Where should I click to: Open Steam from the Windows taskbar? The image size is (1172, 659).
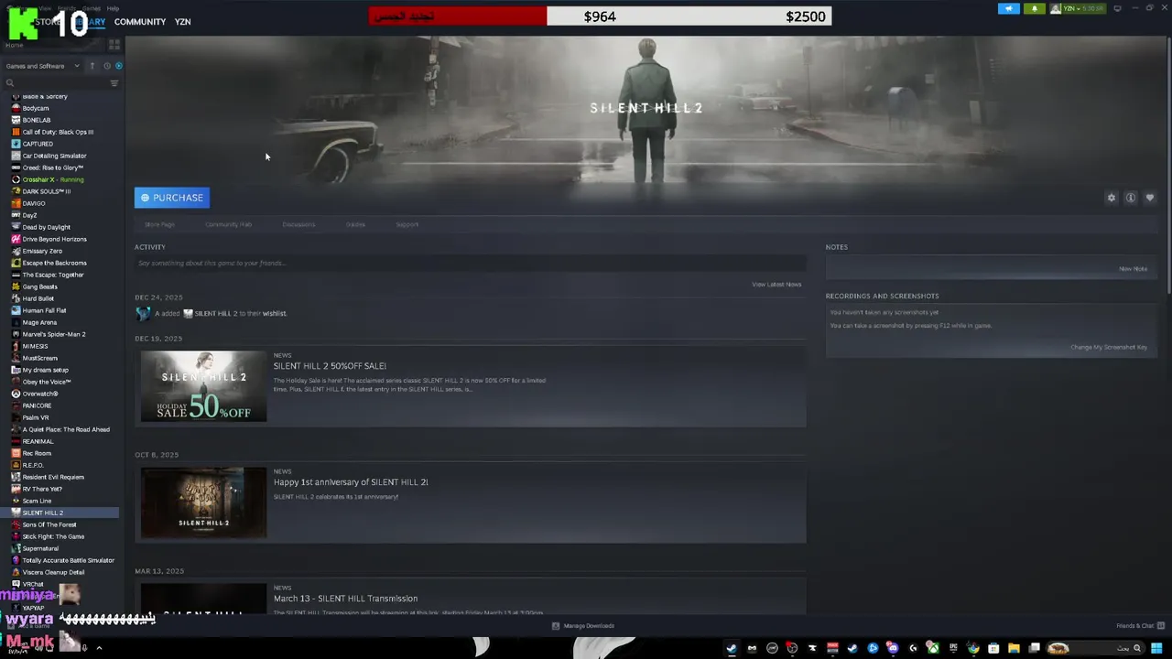point(731,648)
